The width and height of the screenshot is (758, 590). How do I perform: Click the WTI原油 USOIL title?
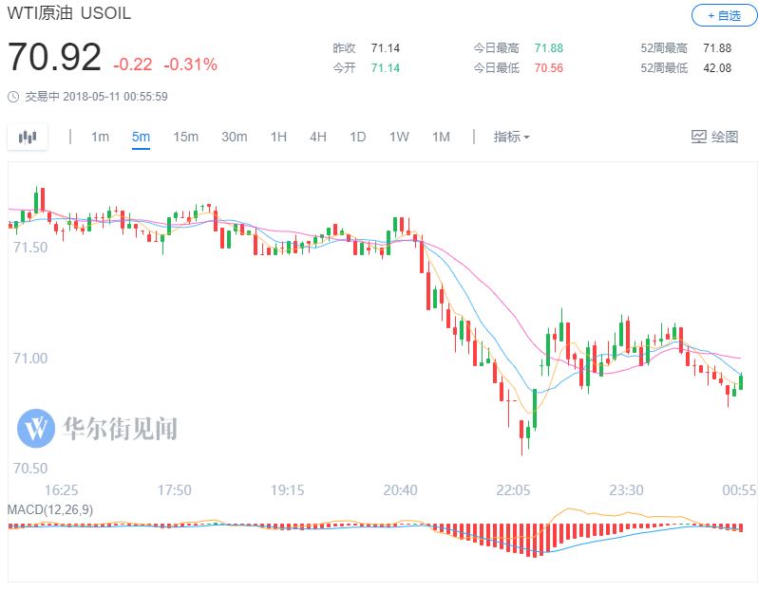click(x=68, y=13)
